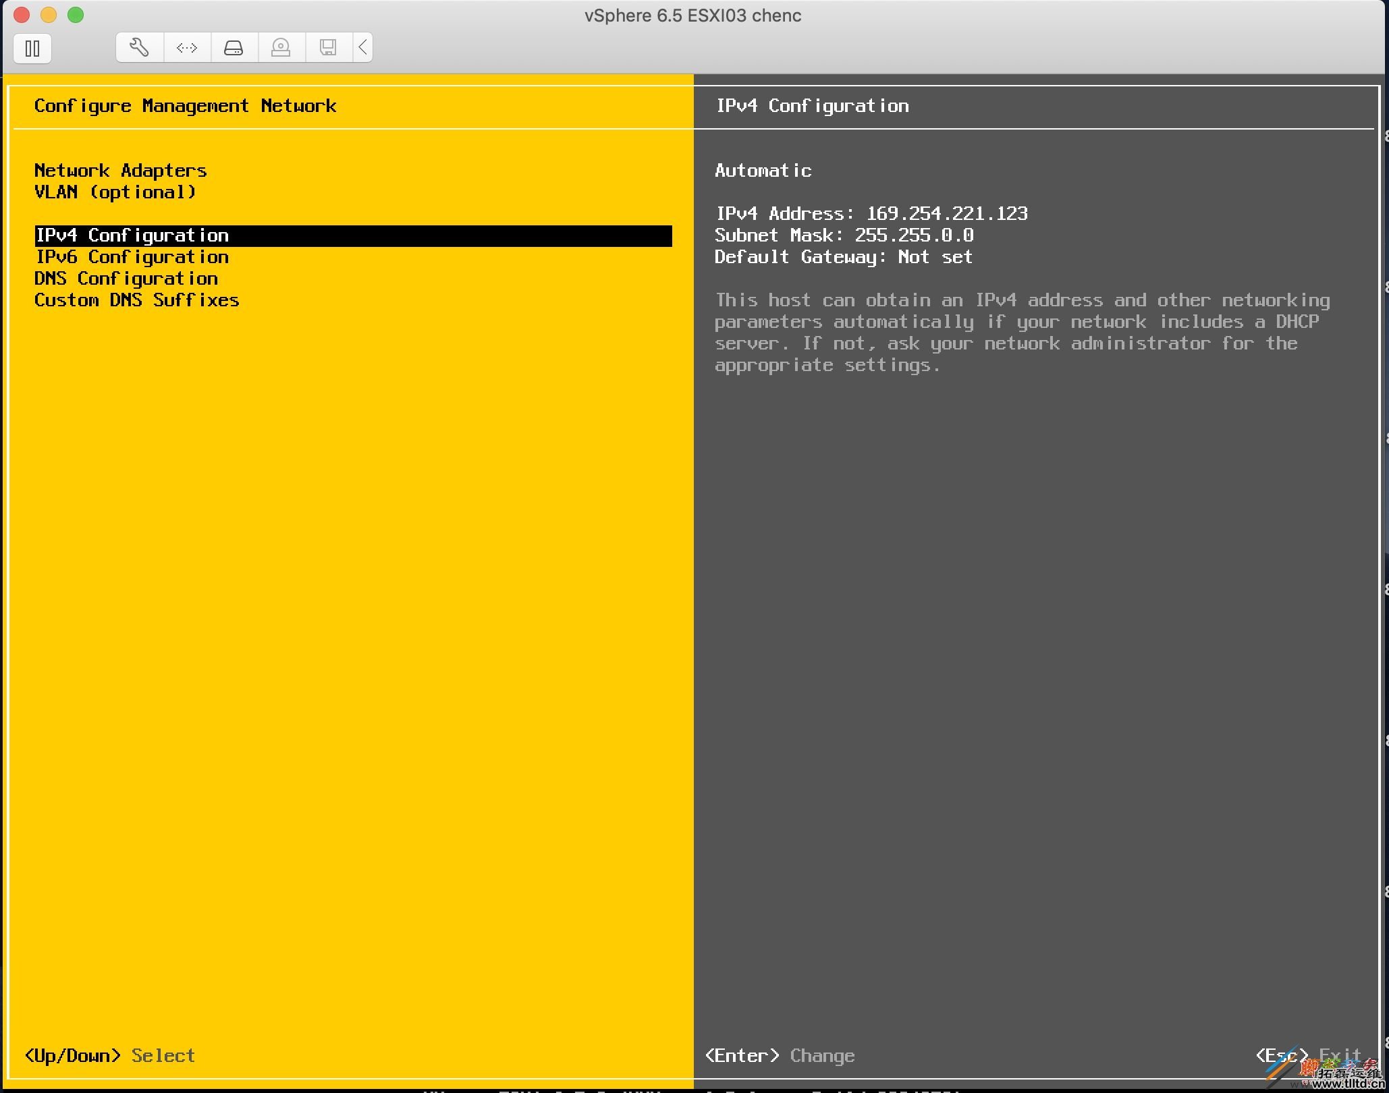Open virtual machine settings via the wrench icon

(x=138, y=47)
